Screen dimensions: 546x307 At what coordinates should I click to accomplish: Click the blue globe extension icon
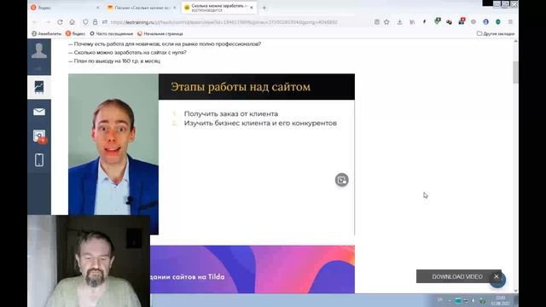[485, 22]
